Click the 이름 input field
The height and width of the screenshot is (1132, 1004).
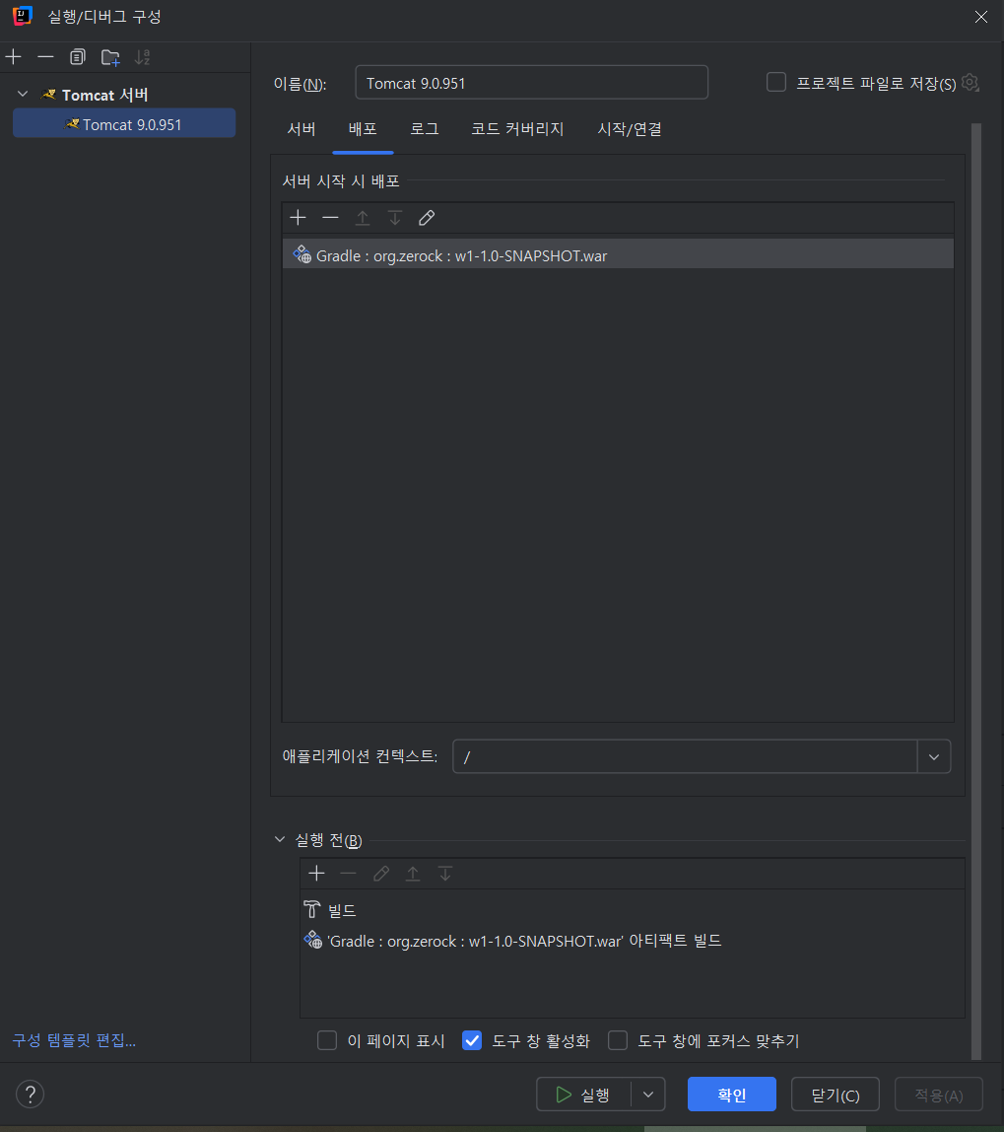click(x=532, y=82)
